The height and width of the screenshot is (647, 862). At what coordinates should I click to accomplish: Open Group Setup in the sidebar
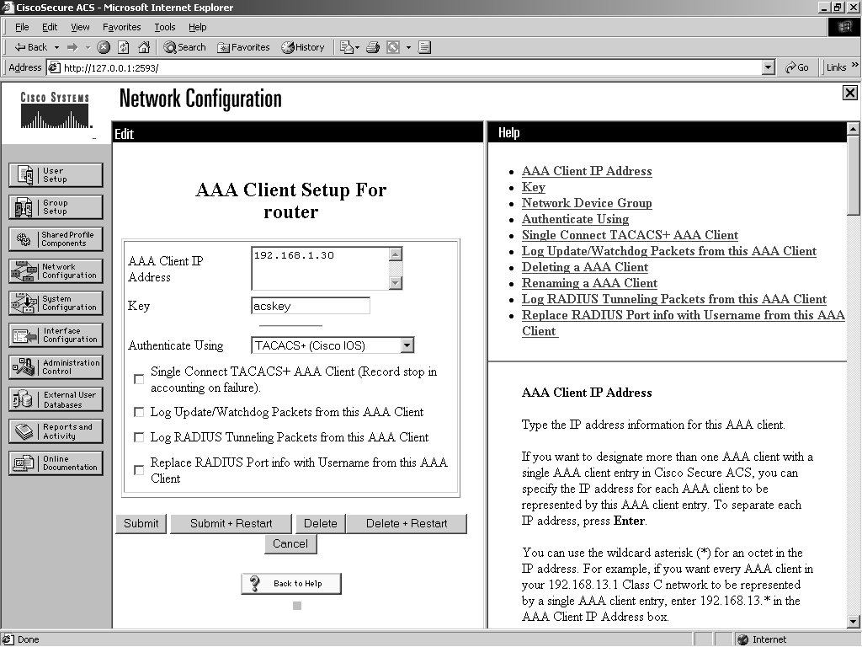click(x=56, y=207)
